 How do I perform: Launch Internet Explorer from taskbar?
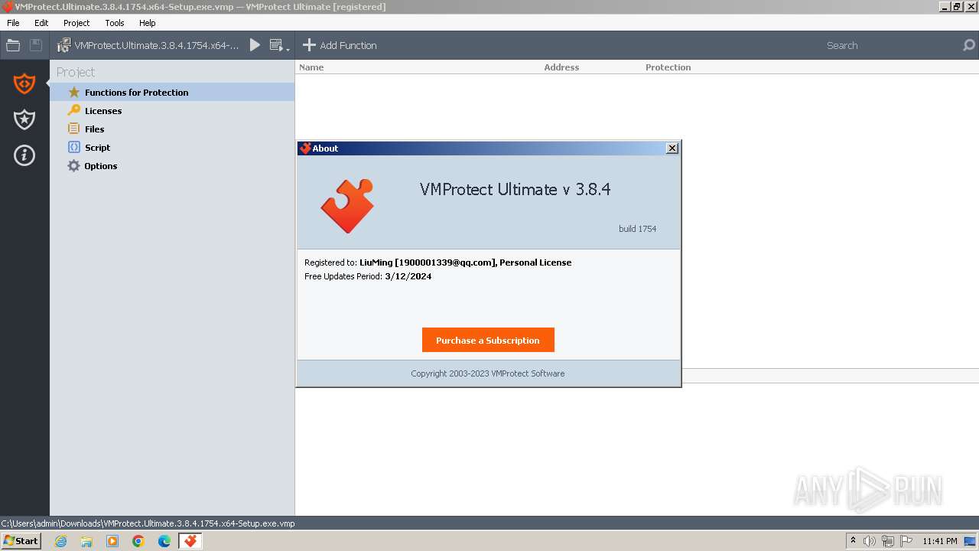click(x=60, y=541)
